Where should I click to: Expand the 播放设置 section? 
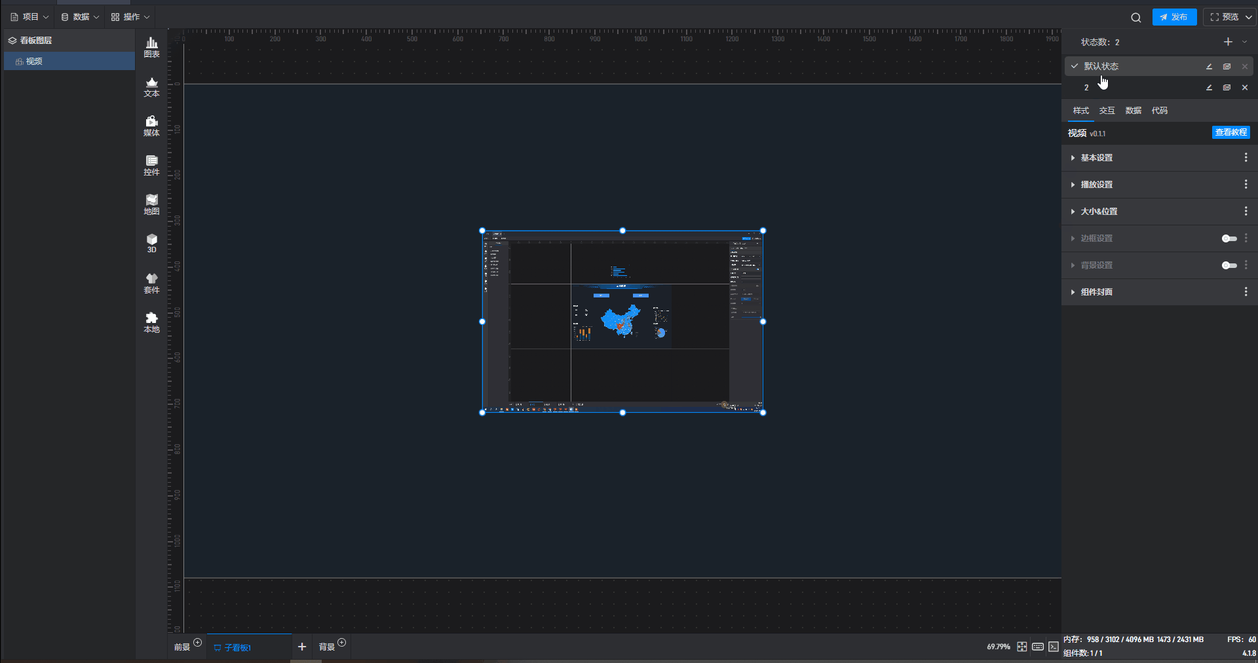(x=1097, y=185)
